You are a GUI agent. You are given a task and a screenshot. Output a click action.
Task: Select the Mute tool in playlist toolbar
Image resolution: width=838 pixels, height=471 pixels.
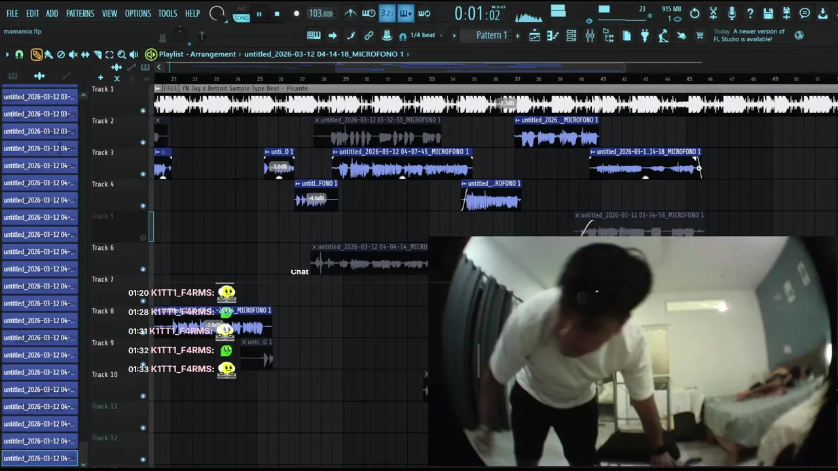point(73,54)
